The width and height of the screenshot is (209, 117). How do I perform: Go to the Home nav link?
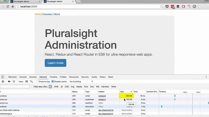(x=38, y=14)
